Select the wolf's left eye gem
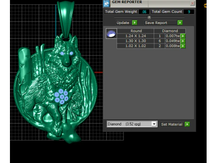The height and width of the screenshot is (163, 217). pos(62,53)
